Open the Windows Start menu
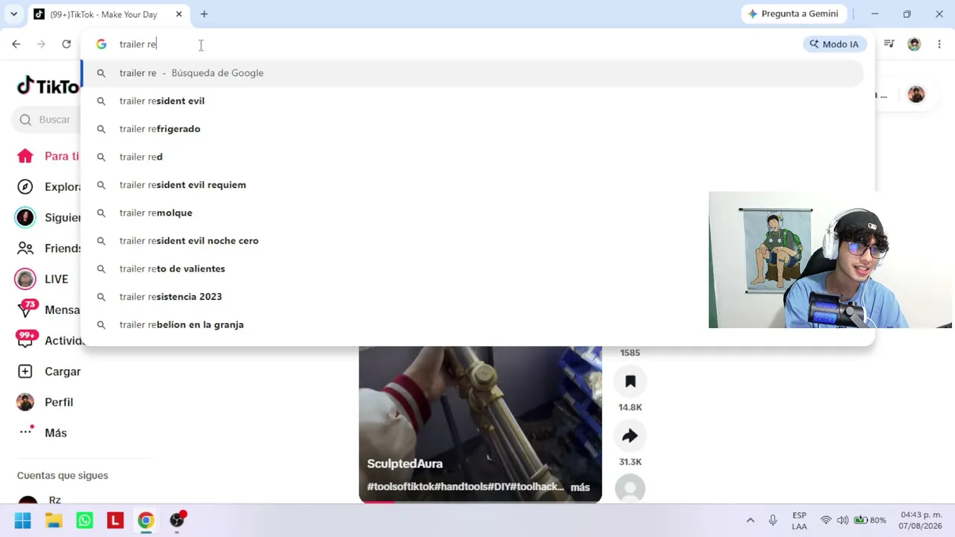The image size is (955, 537). click(22, 520)
